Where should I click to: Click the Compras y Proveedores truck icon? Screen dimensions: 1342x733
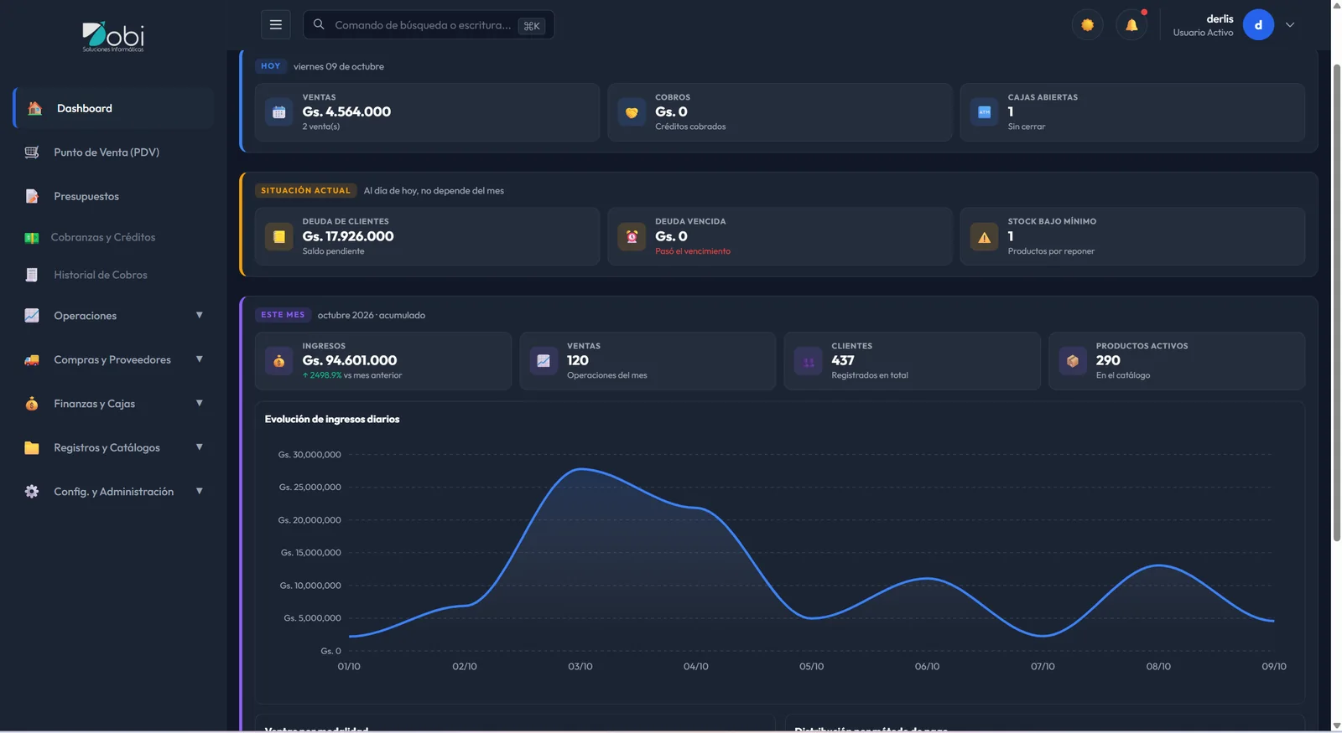pyautogui.click(x=32, y=360)
